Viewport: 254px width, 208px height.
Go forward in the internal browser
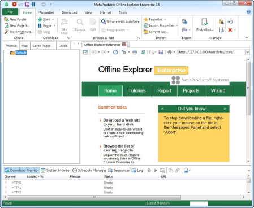tap(104, 52)
